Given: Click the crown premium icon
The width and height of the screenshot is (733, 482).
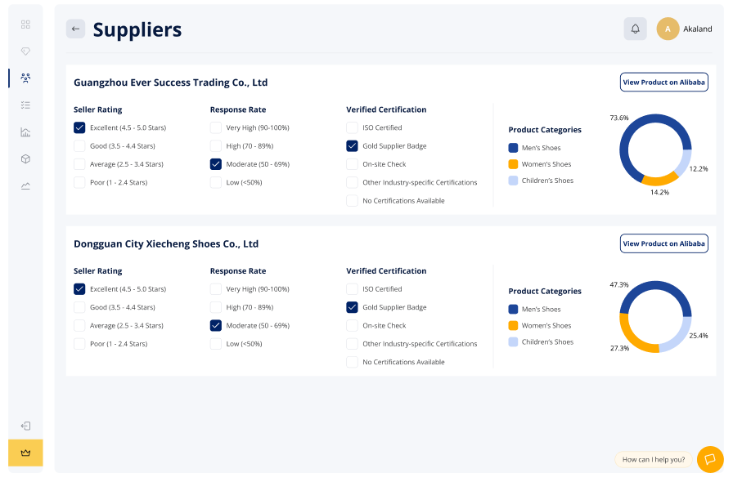Looking at the screenshot, I should (x=25, y=453).
